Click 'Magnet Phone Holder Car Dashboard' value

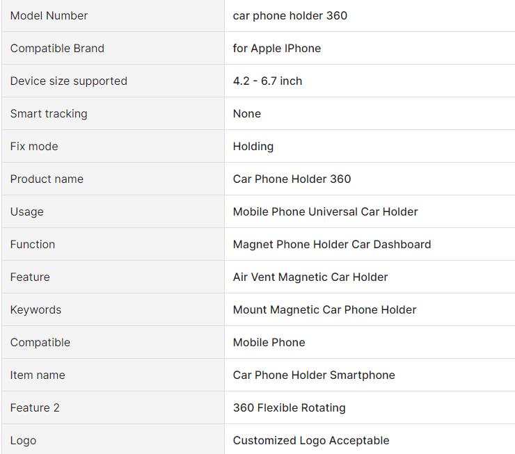pos(331,244)
